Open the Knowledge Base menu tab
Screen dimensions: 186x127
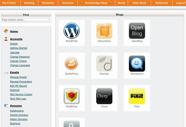(x=96, y=3)
